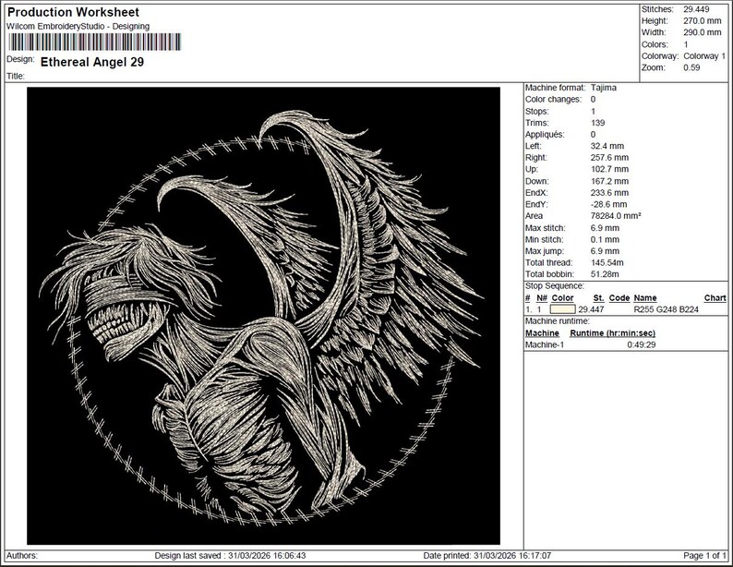Click the 'Appliqués:' label
This screenshot has height=567, width=733.
click(545, 135)
